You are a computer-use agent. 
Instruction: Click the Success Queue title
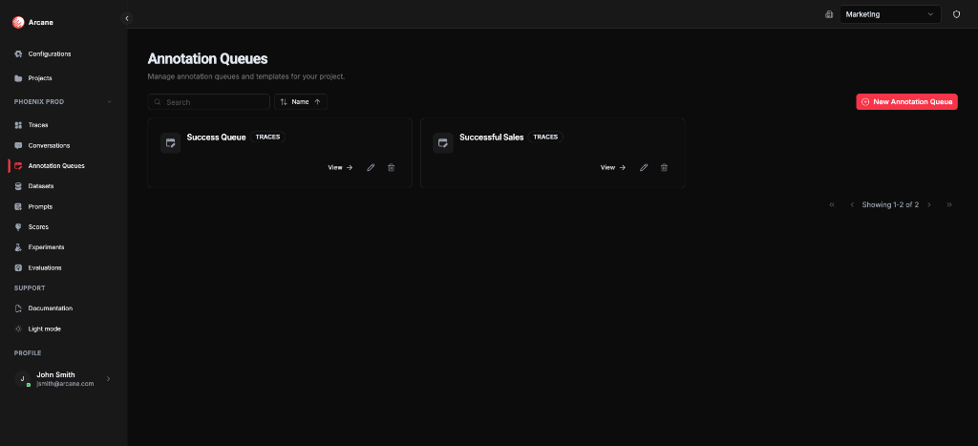(217, 138)
